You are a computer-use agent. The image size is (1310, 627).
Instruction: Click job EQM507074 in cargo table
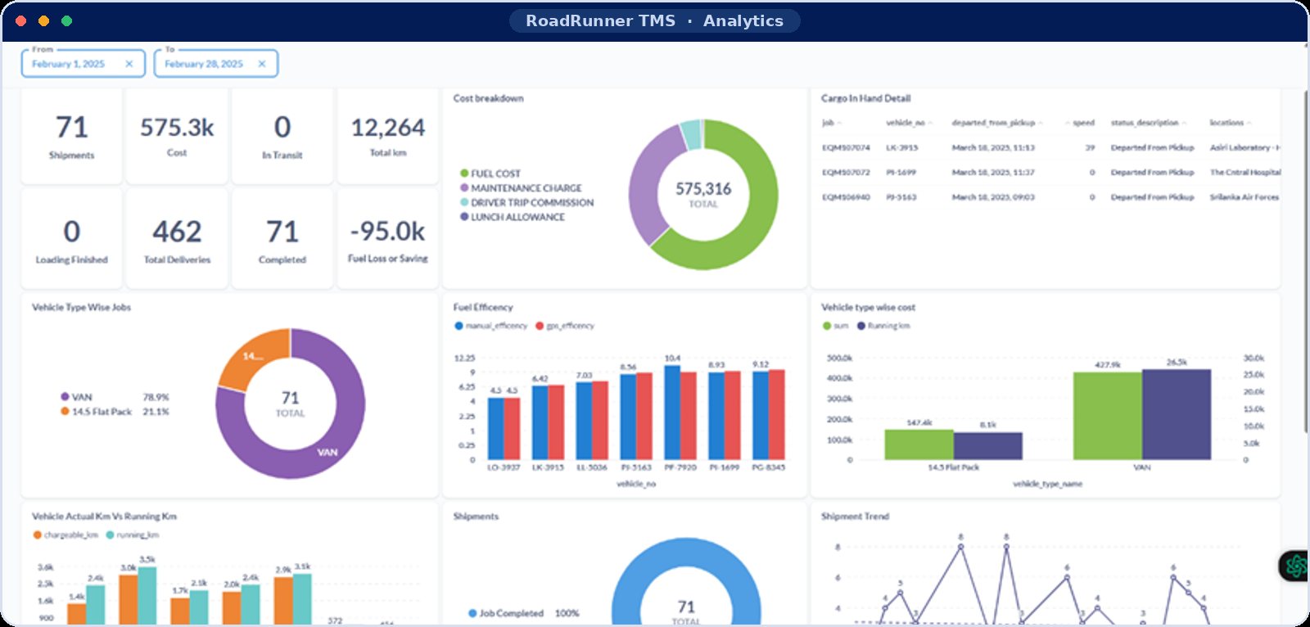(x=846, y=148)
